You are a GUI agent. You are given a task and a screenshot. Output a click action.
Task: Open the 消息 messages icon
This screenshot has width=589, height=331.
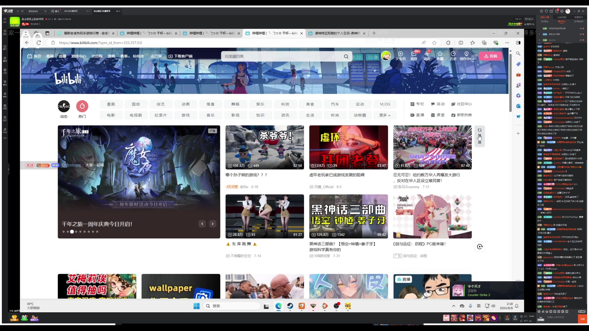pyautogui.click(x=414, y=56)
